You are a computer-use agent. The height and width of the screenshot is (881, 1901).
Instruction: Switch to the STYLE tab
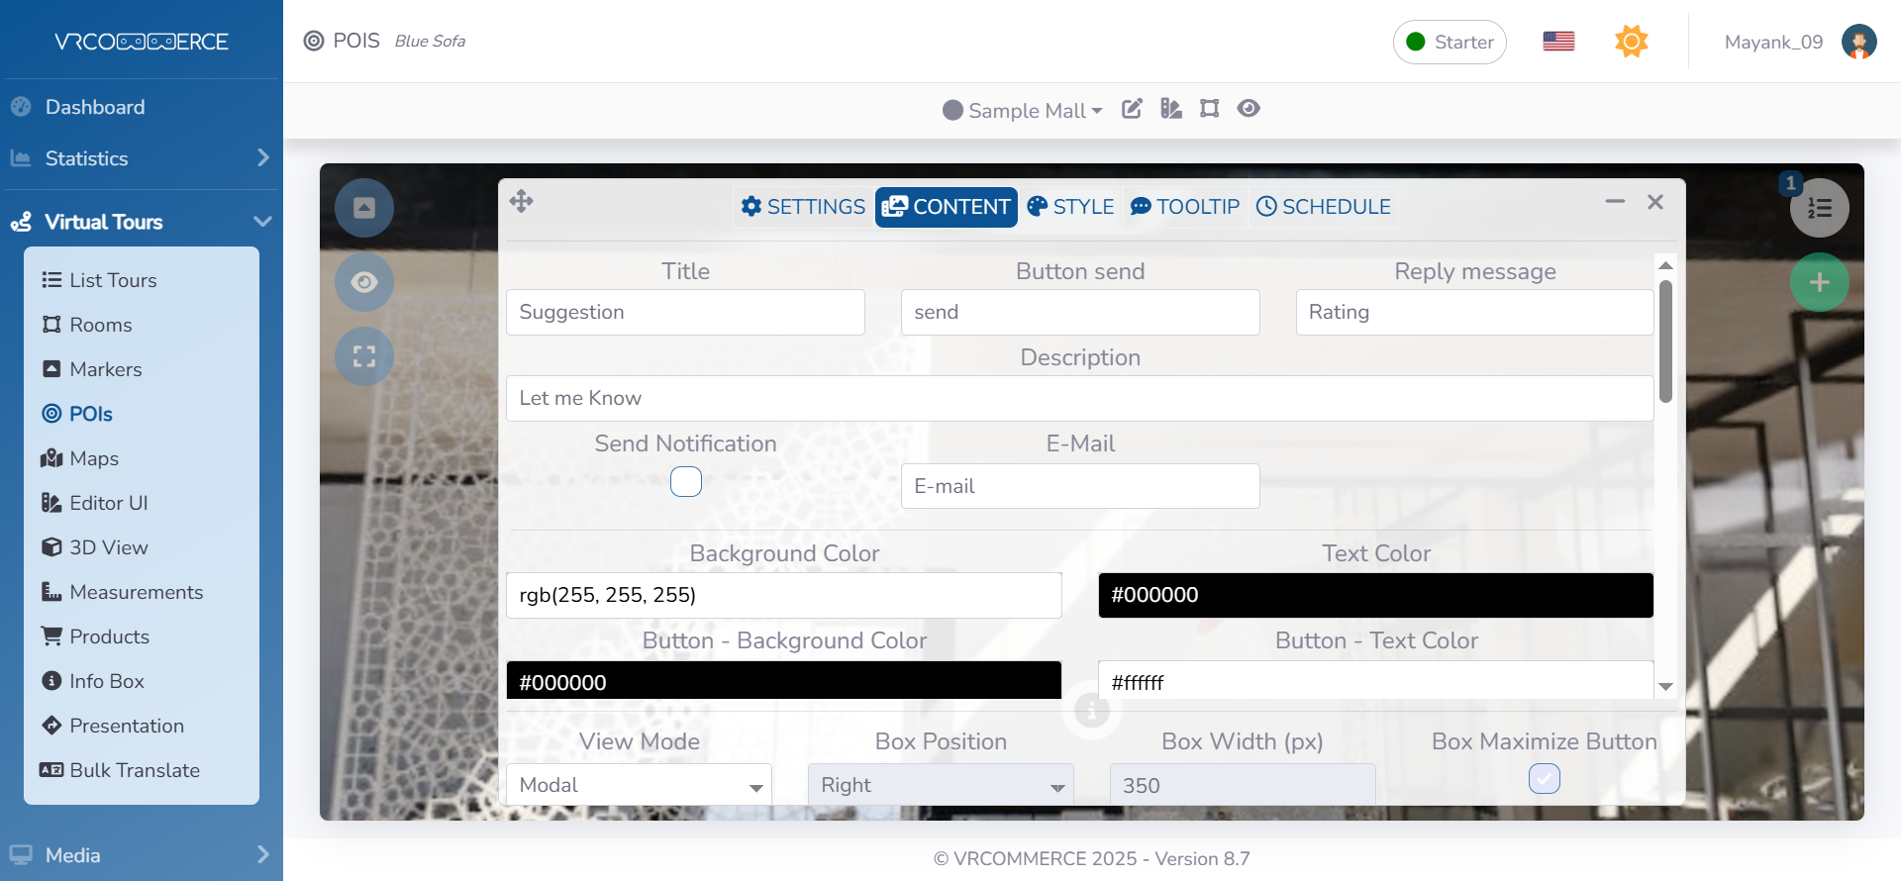pyautogui.click(x=1070, y=207)
